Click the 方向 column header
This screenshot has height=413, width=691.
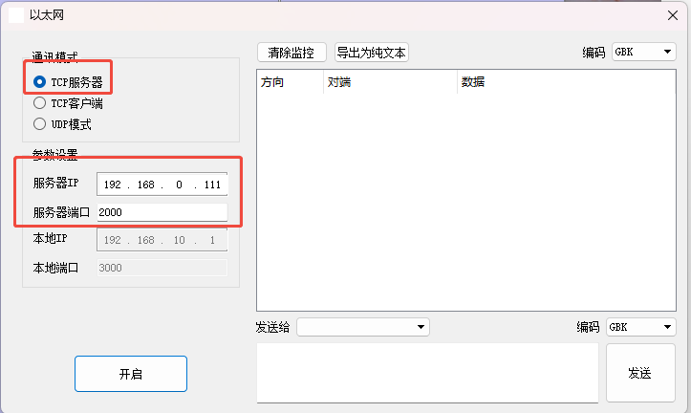(x=272, y=82)
